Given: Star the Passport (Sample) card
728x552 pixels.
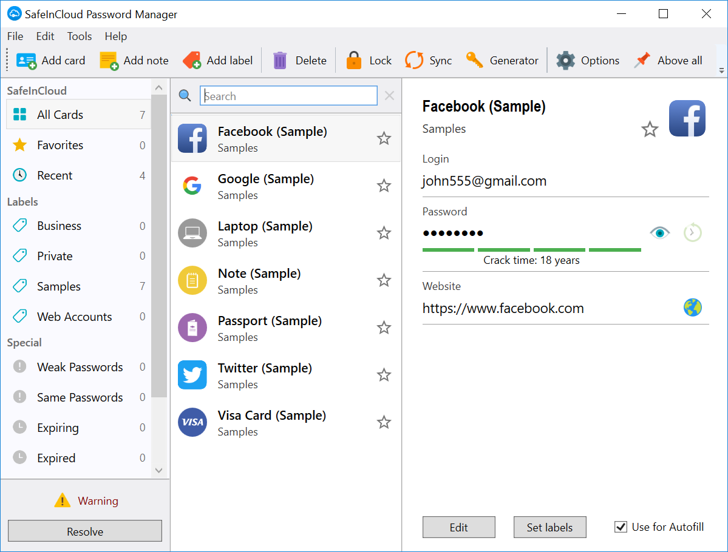Looking at the screenshot, I should (384, 328).
